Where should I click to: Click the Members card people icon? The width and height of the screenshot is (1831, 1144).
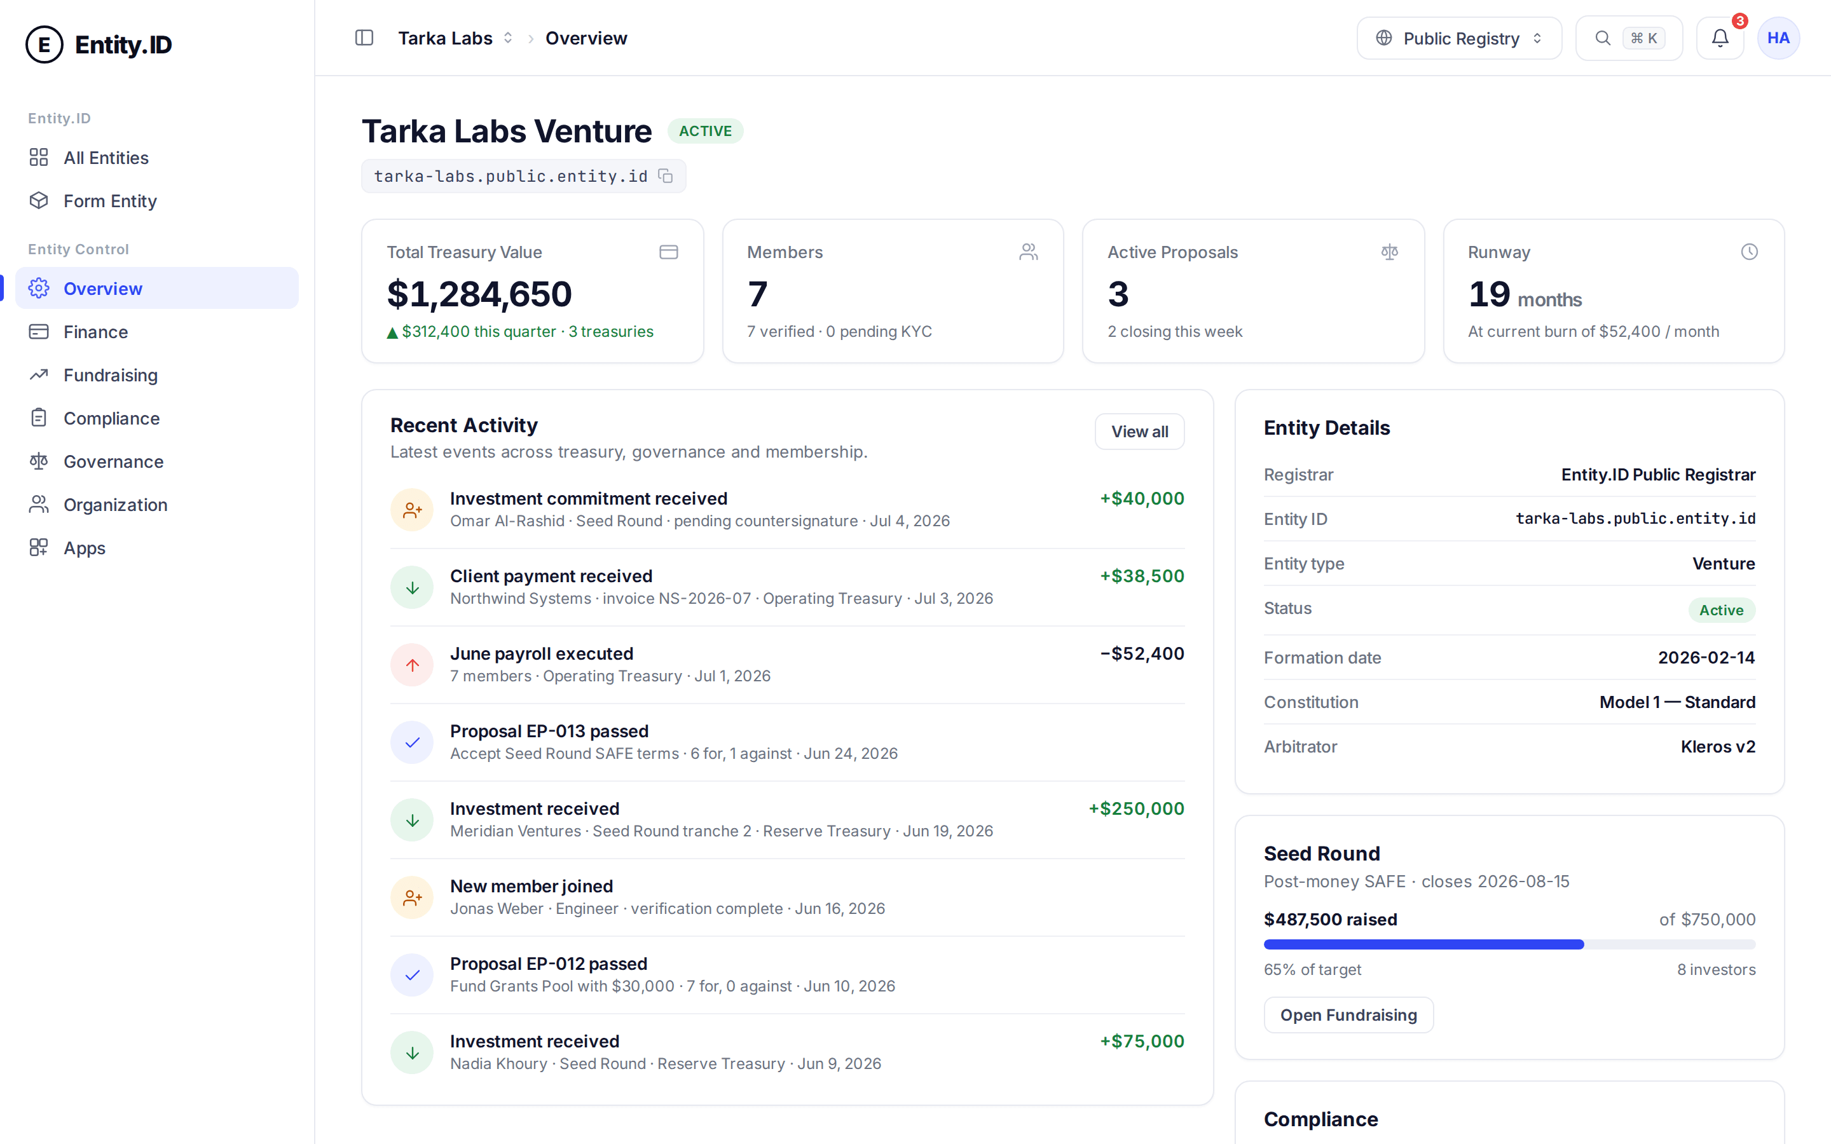pos(1028,252)
